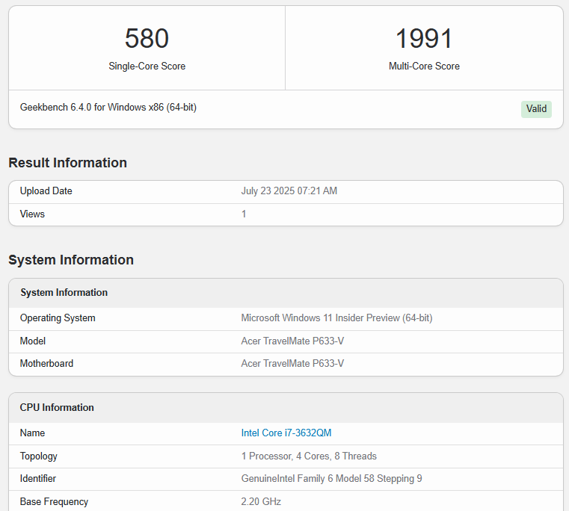Screen dimensions: 569x511
Task: Select the 2.20 GHz frequency value
Action: pyautogui.click(x=261, y=502)
